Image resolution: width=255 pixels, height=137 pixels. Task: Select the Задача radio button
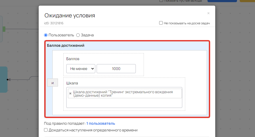pyautogui.click(x=78, y=35)
